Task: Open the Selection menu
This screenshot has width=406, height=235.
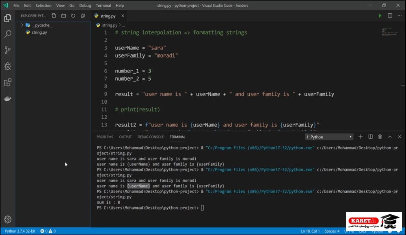Action: 43,5
